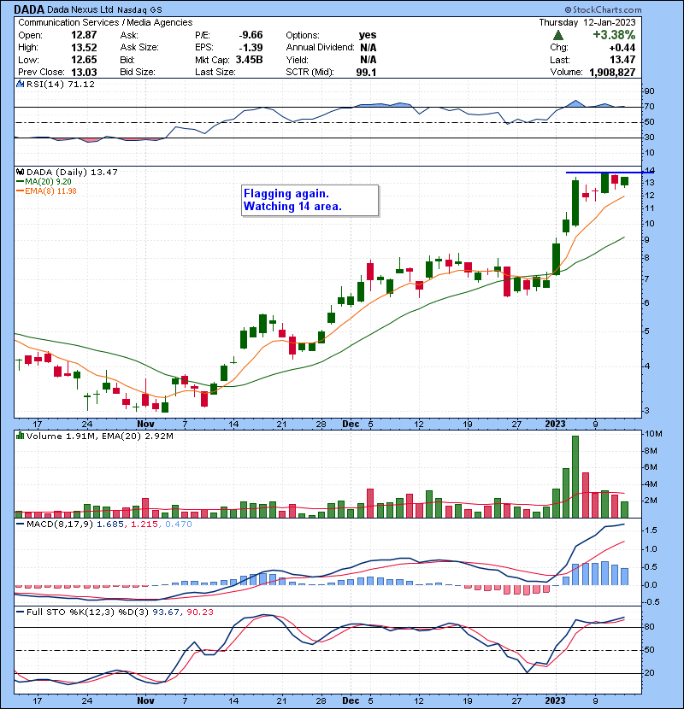Click the MACD histogram value 0.470

click(179, 524)
